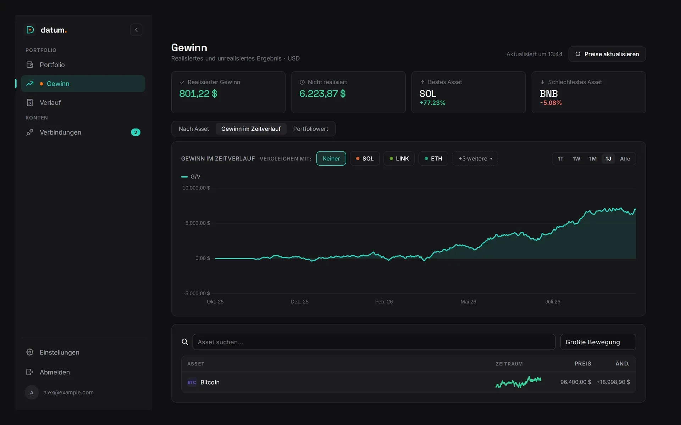Sort by the PREIS column header
This screenshot has width=681, height=425.
pyautogui.click(x=583, y=364)
